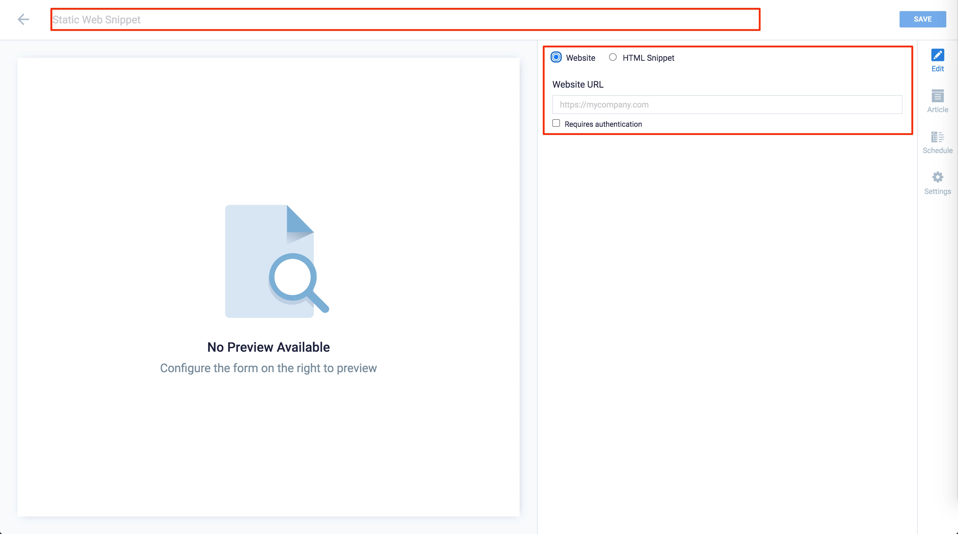Click the No Preview Available heading
This screenshot has width=958, height=534.
(x=268, y=347)
